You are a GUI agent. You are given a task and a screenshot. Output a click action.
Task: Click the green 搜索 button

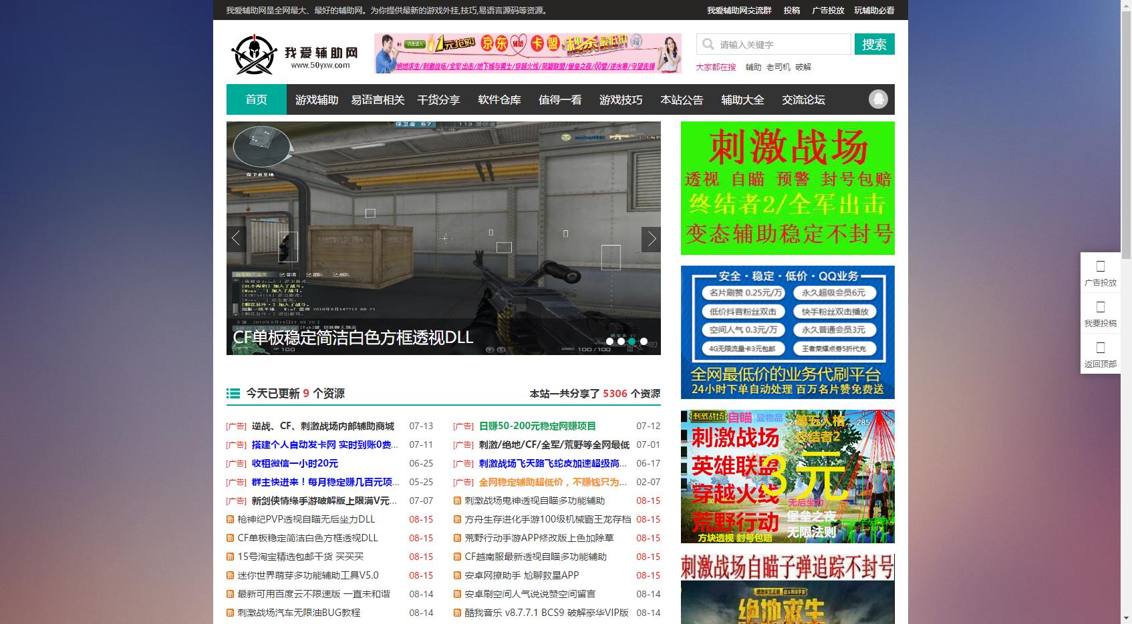coord(874,45)
